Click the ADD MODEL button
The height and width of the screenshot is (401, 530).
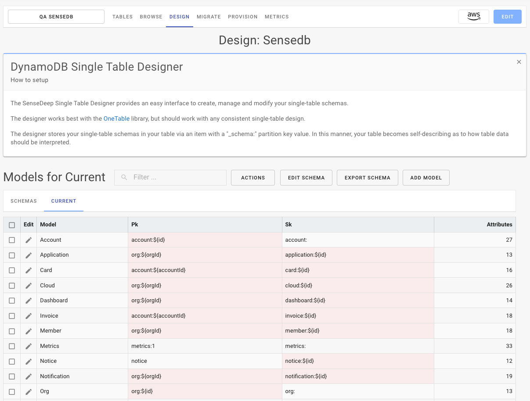click(x=425, y=177)
